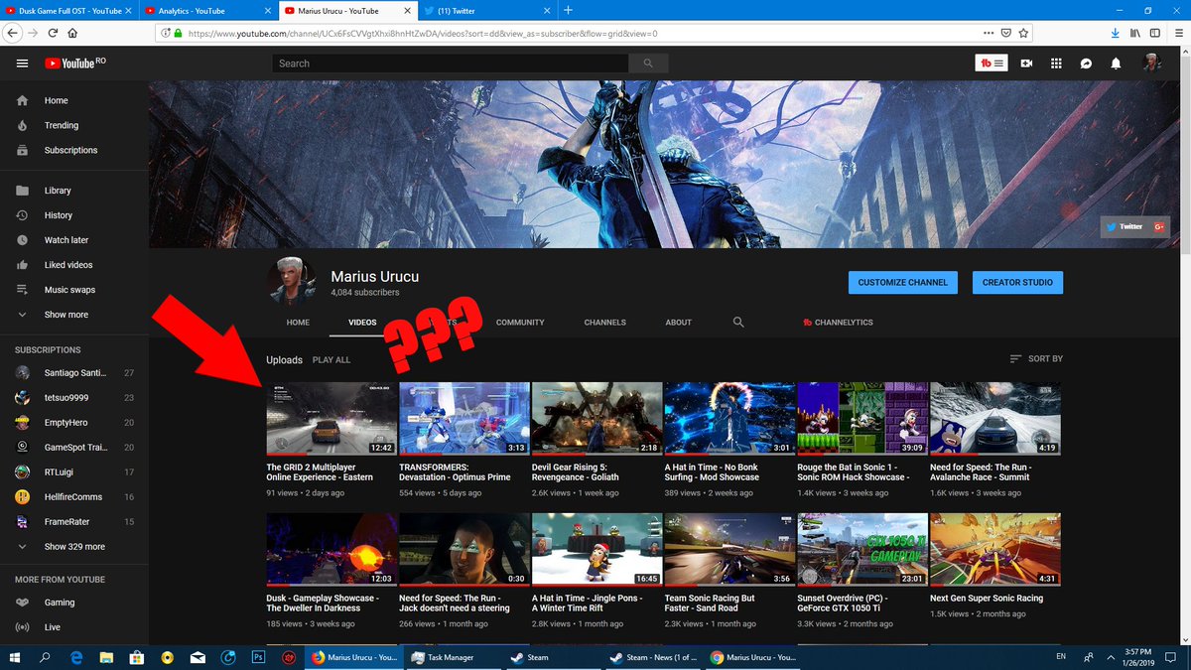Open Firefox downloads arrow
The height and width of the screenshot is (670, 1191).
click(1116, 33)
